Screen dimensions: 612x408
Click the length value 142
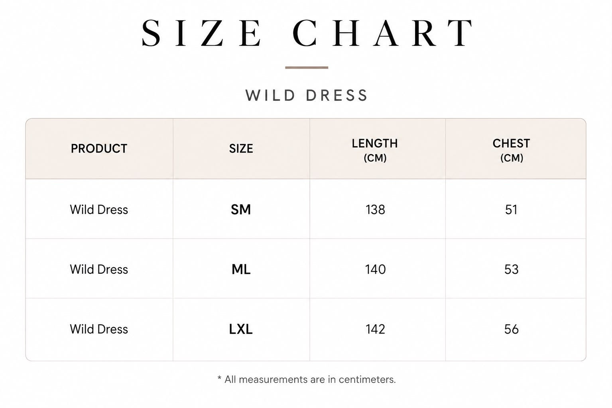click(375, 329)
